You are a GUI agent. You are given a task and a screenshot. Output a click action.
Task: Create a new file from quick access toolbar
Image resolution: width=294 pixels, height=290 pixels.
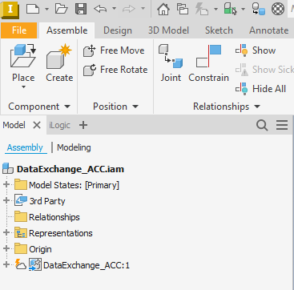point(33,9)
